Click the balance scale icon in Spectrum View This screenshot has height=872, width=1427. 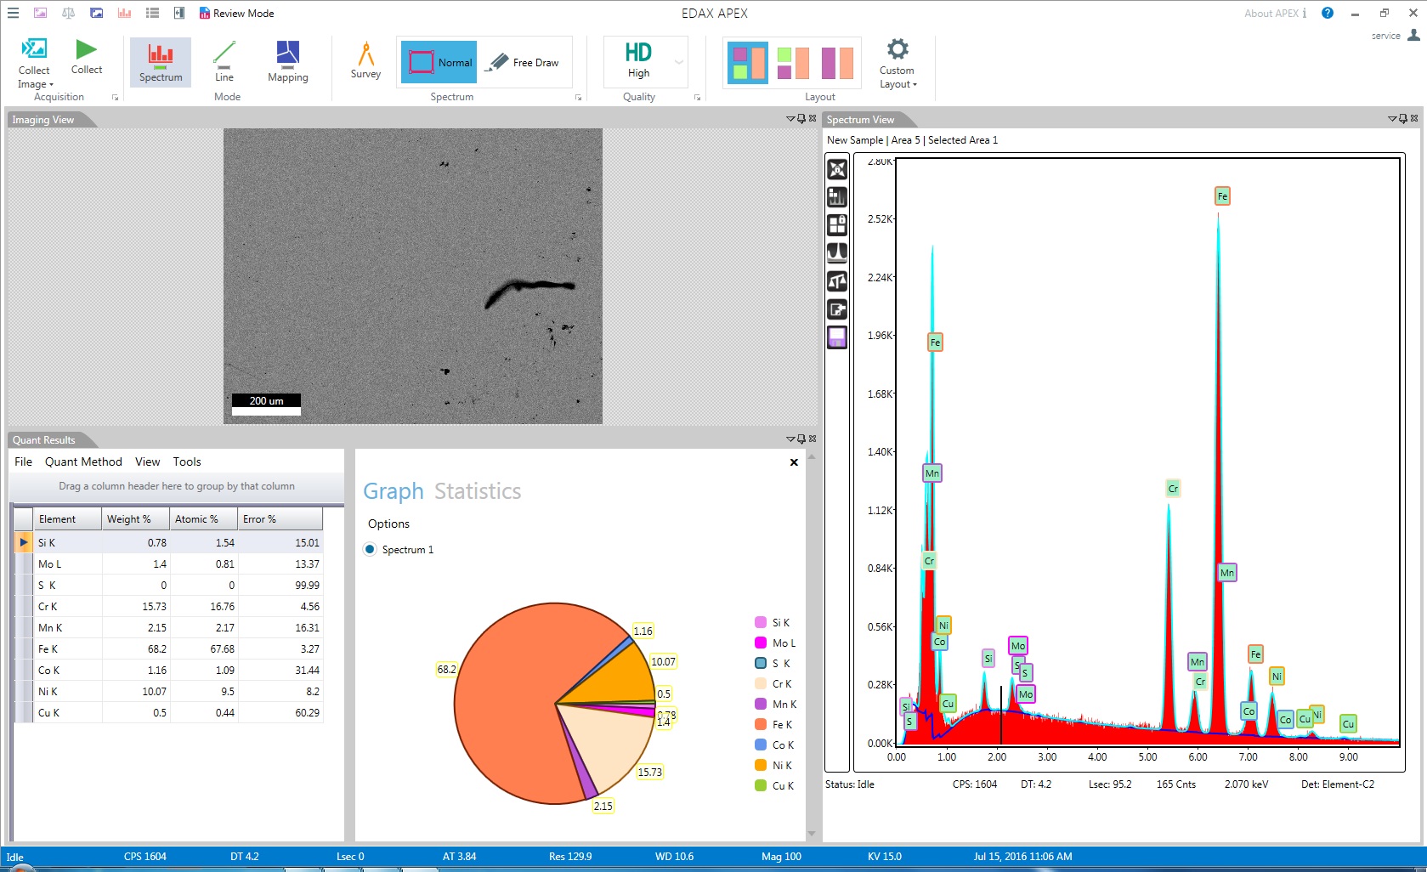click(837, 281)
